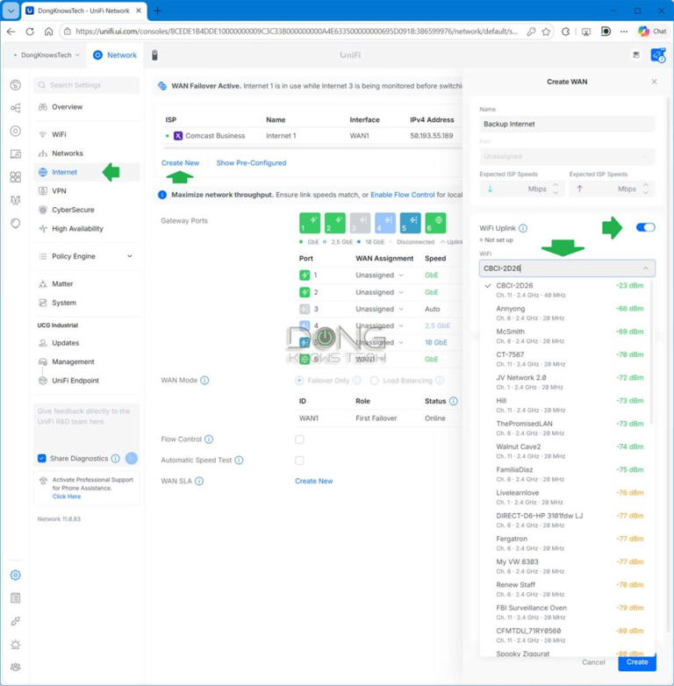Viewport: 674px width, 686px height.
Task: Open the High Availability menu item
Action: click(86, 228)
